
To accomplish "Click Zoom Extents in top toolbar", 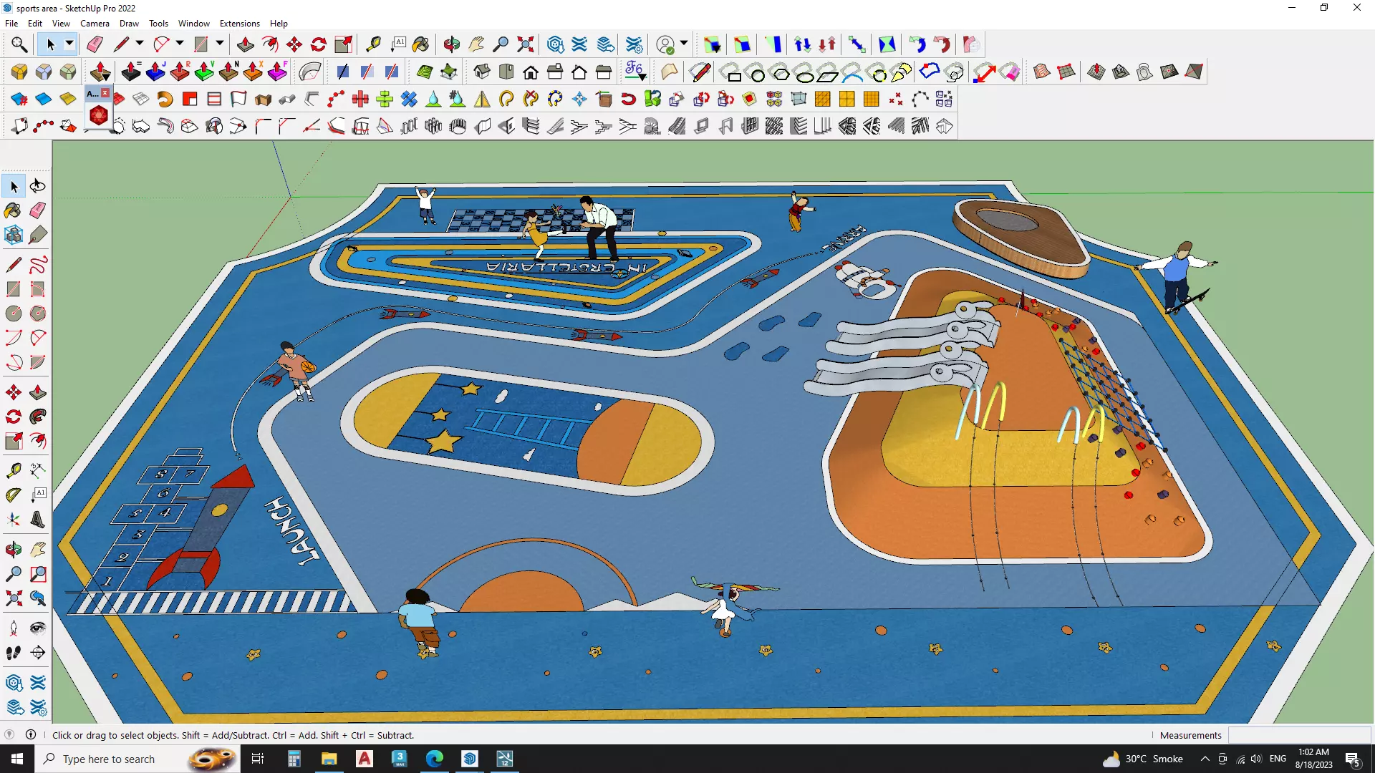I will tap(526, 44).
